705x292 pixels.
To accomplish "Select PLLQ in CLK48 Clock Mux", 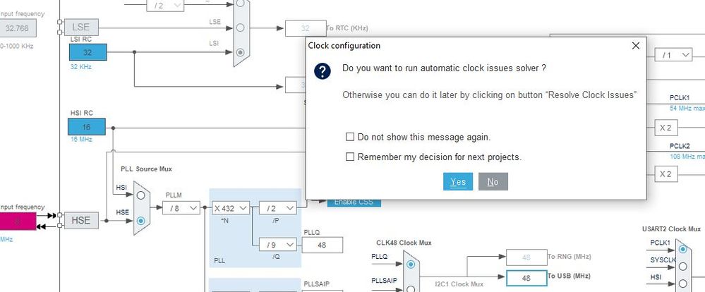I will coord(411,264).
